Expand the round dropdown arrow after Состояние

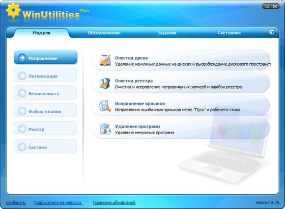272,33
